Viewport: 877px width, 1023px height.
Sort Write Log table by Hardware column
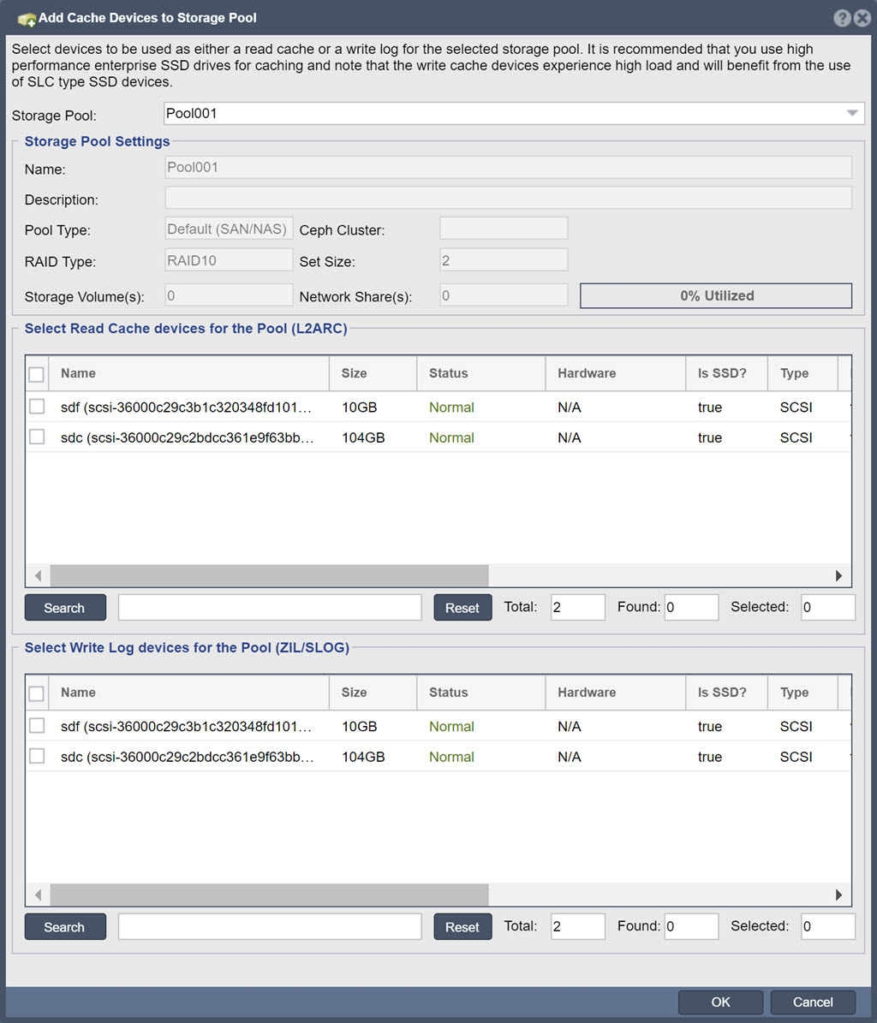click(x=616, y=693)
